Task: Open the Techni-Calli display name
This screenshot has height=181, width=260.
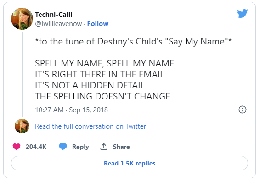Action: (x=54, y=15)
